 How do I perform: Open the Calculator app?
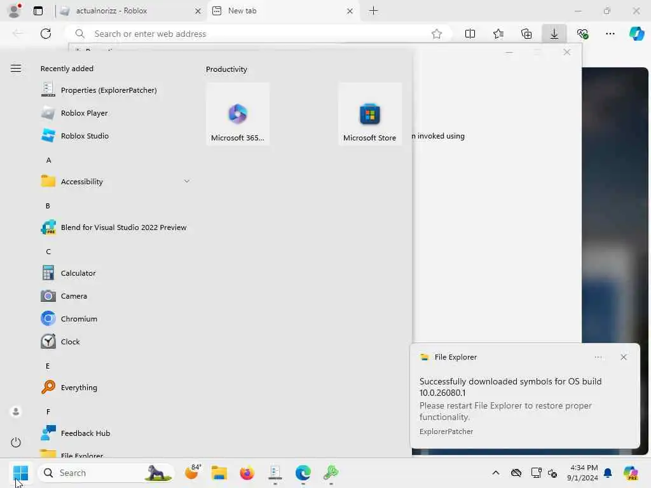(x=69, y=273)
